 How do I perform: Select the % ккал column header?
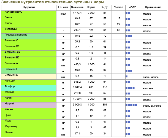coord(118,7)
